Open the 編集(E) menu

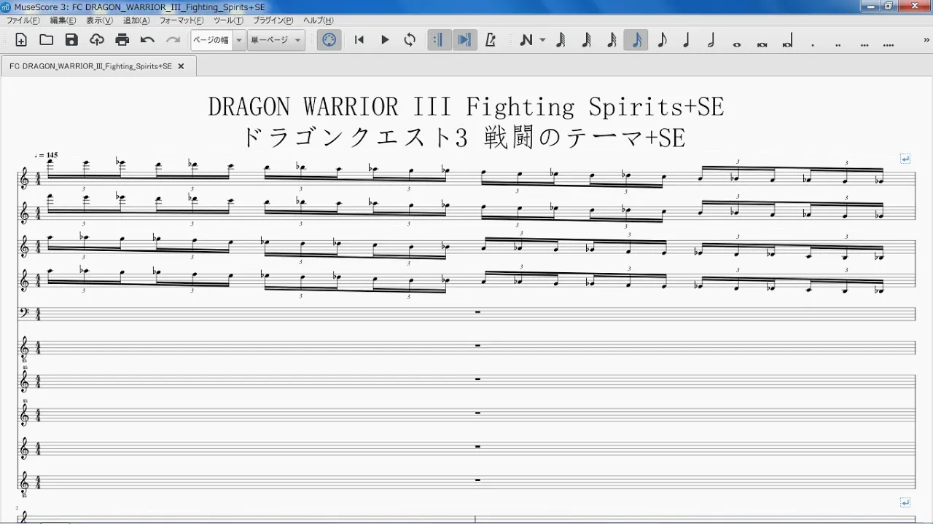[x=63, y=20]
